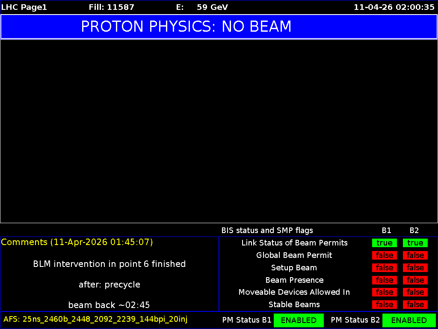Click the B1 column header
The image size is (438, 329).
click(x=386, y=230)
